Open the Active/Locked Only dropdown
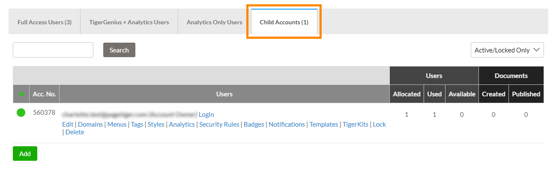The height and width of the screenshot is (171, 556). coord(507,50)
